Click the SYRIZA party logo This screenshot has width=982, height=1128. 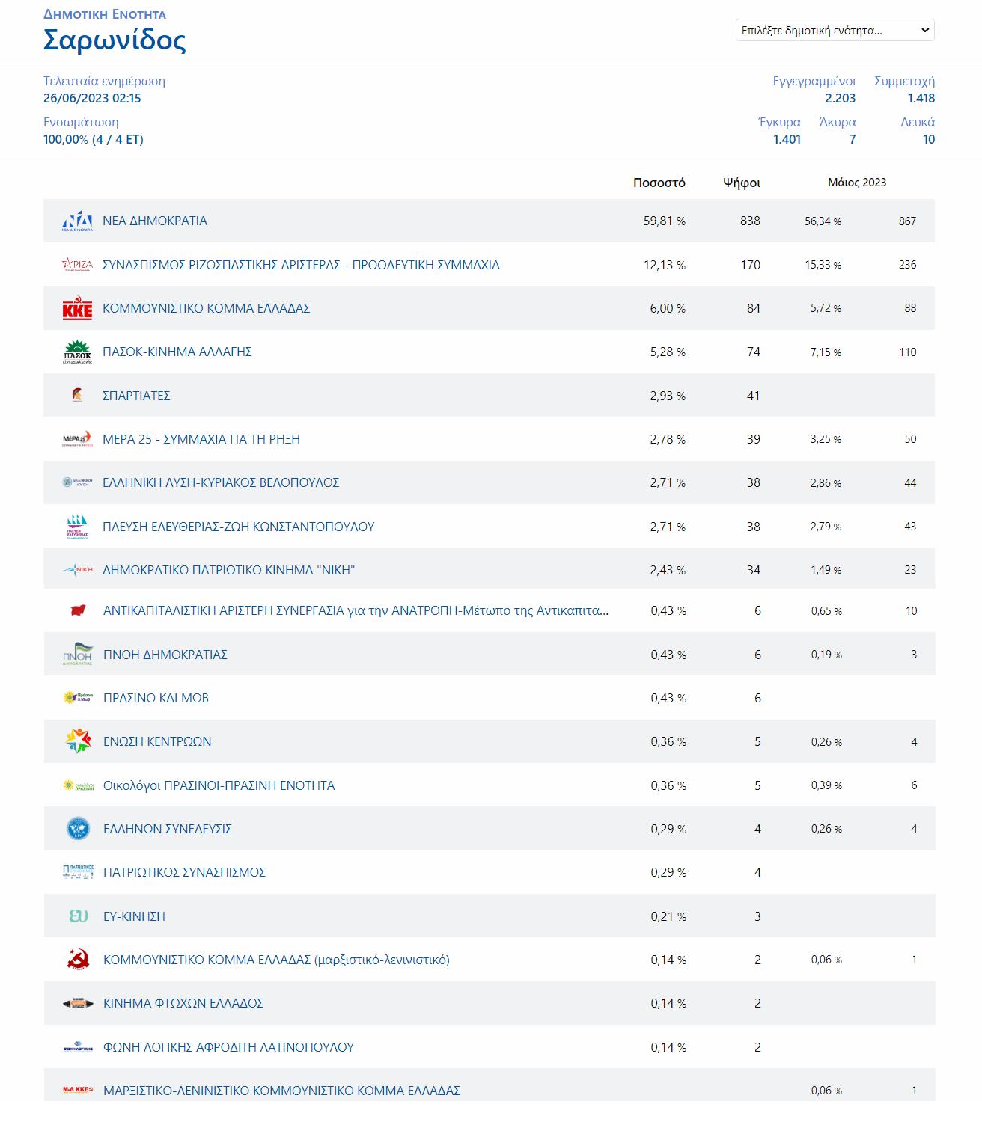pos(77,265)
